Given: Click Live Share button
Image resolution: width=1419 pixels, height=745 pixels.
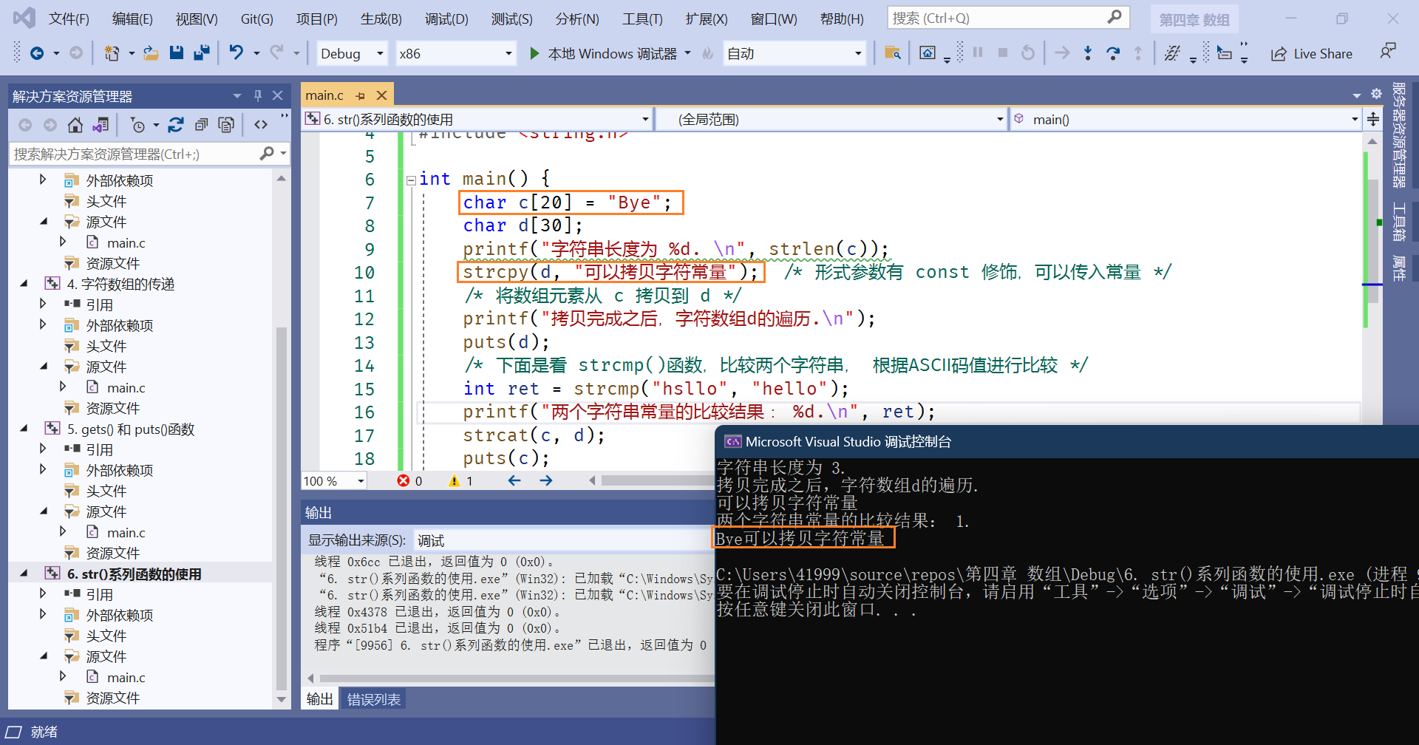Looking at the screenshot, I should coord(1311,53).
